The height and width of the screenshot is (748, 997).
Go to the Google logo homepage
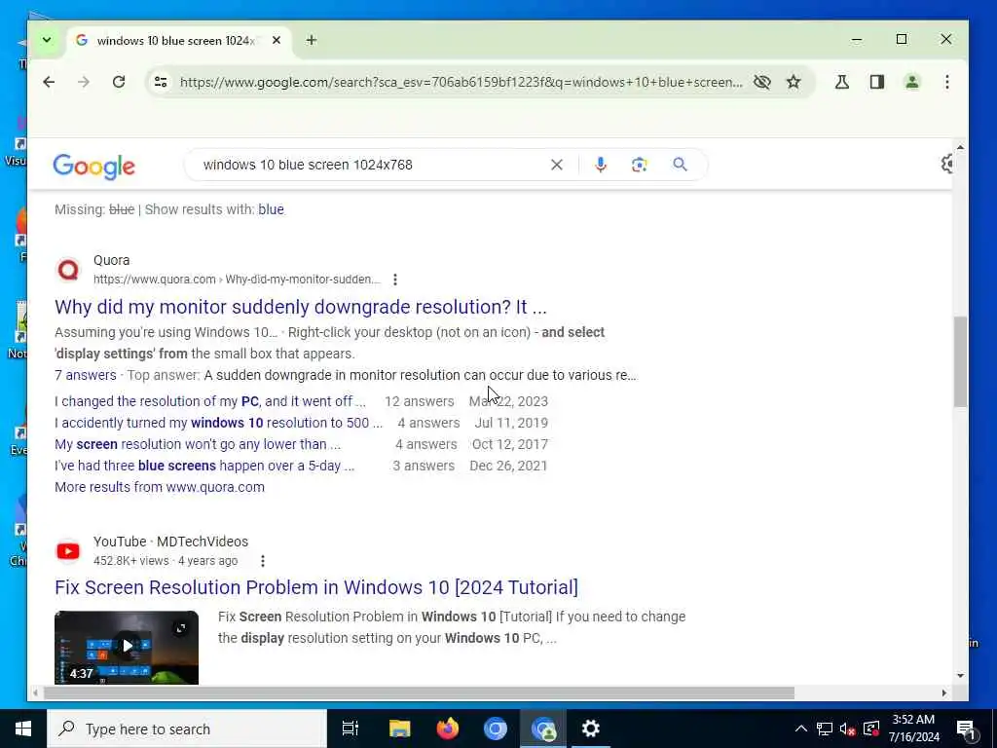tap(94, 166)
